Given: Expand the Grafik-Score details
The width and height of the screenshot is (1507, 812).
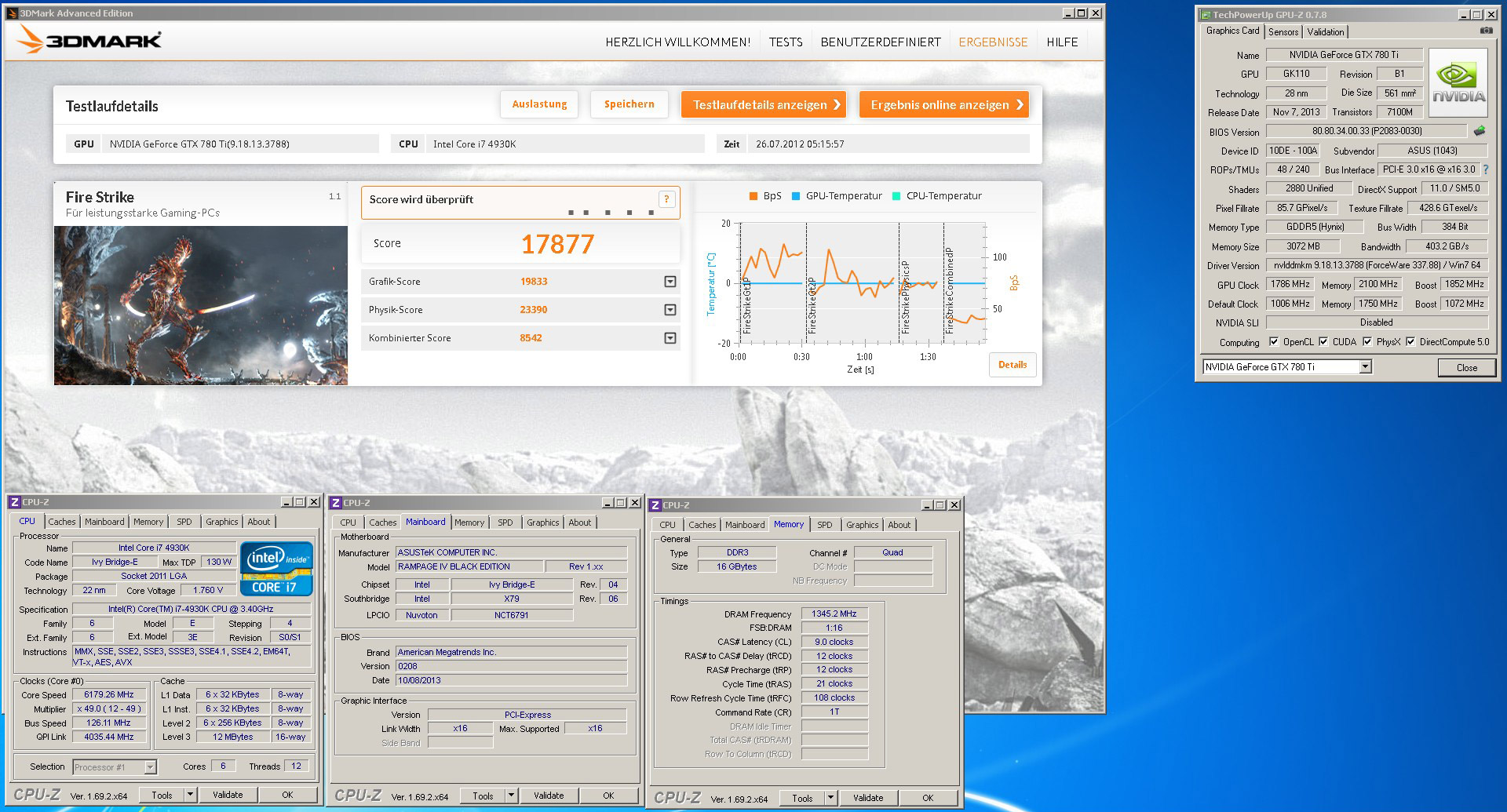Looking at the screenshot, I should coord(670,282).
